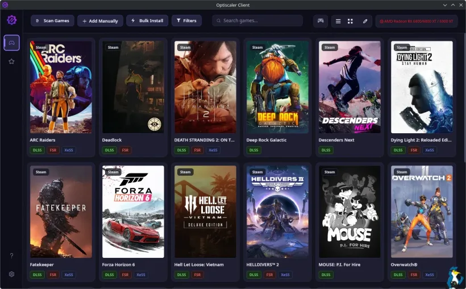The width and height of the screenshot is (466, 289).
Task: Focus the Search games field
Action: tap(257, 21)
